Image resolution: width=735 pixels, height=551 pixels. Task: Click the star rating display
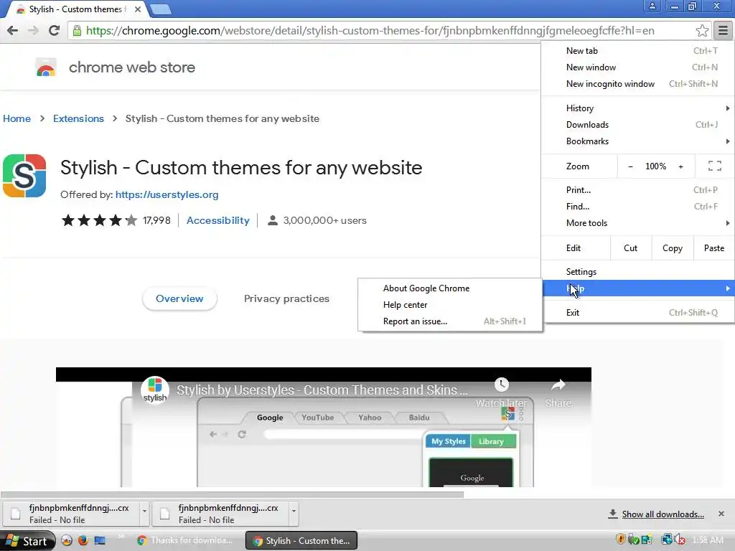pos(99,220)
